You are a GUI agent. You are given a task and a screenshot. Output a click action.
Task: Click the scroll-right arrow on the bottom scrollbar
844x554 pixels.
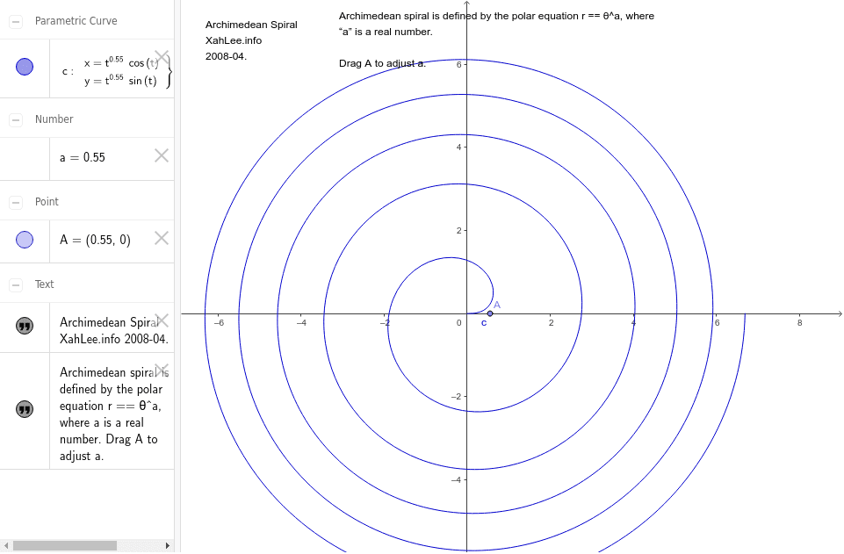coord(168,545)
